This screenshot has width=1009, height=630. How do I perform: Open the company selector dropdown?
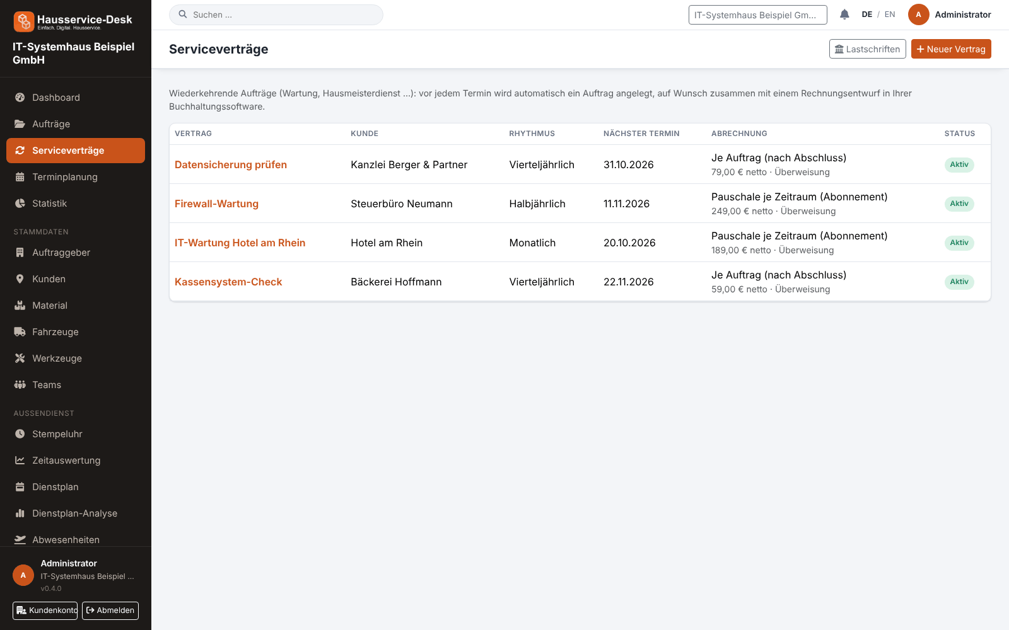757,15
